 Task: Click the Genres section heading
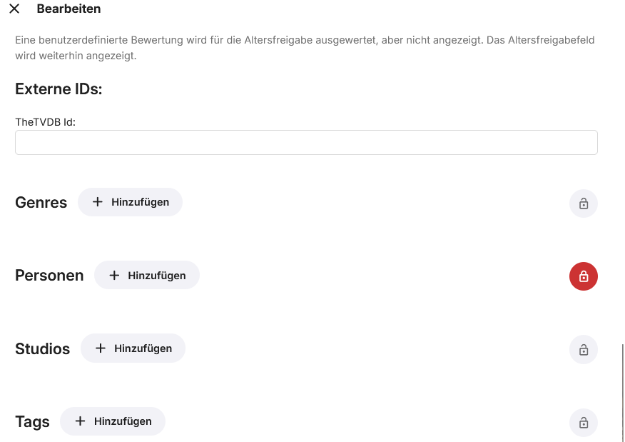click(x=41, y=203)
